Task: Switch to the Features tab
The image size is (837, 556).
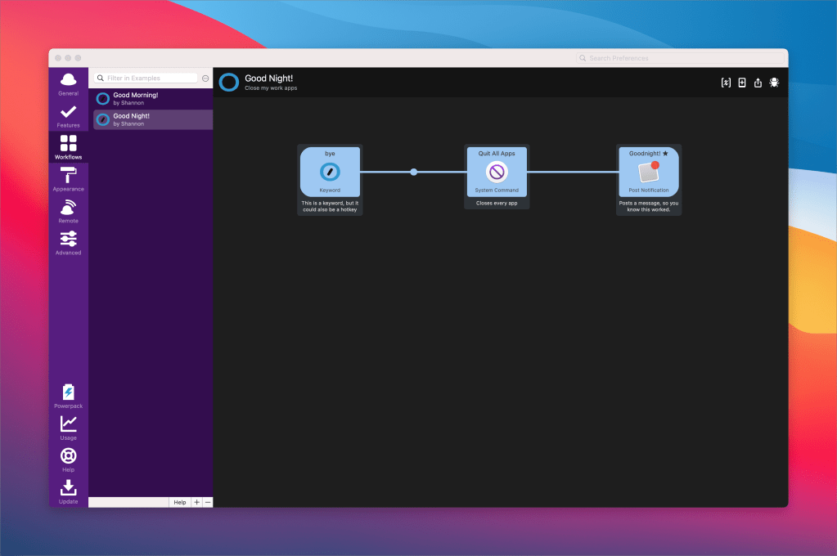Action: click(68, 114)
